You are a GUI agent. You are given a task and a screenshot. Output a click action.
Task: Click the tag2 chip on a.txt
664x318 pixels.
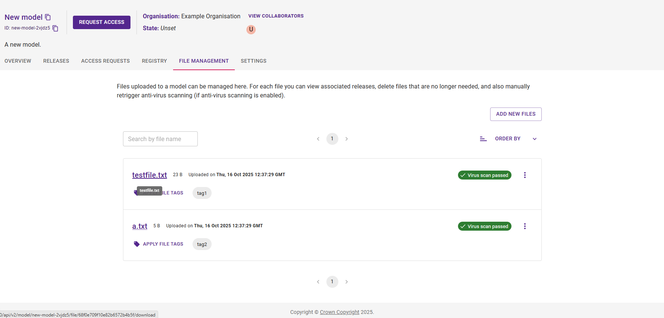202,244
